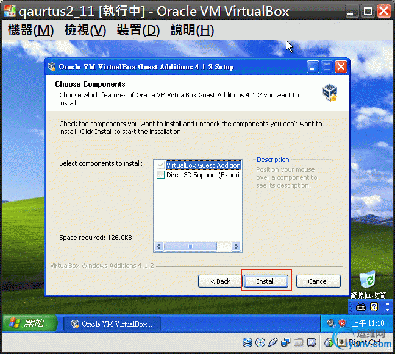
Task: Close the VirtualBox VM window
Action: [384, 11]
